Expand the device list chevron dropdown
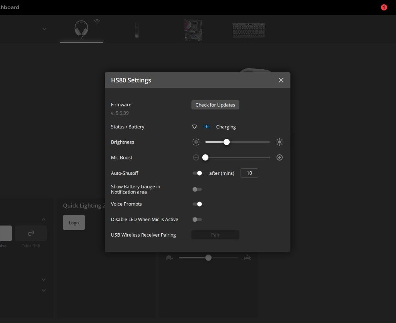Viewport: 396px width, 323px height. pos(44,29)
